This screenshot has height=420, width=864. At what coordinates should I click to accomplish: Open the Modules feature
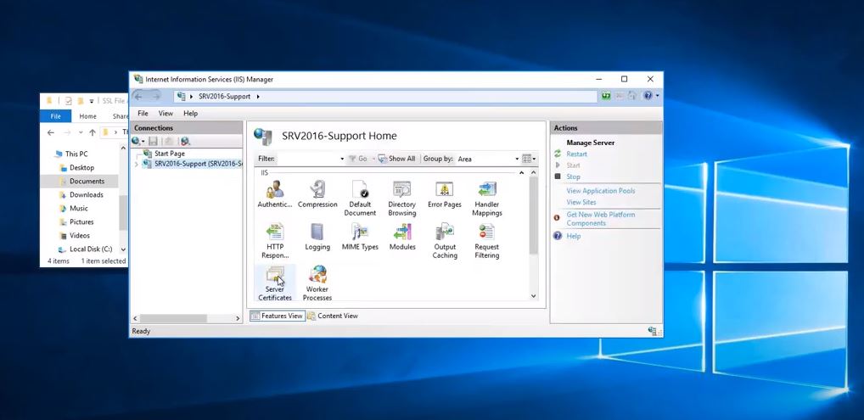[x=402, y=237]
